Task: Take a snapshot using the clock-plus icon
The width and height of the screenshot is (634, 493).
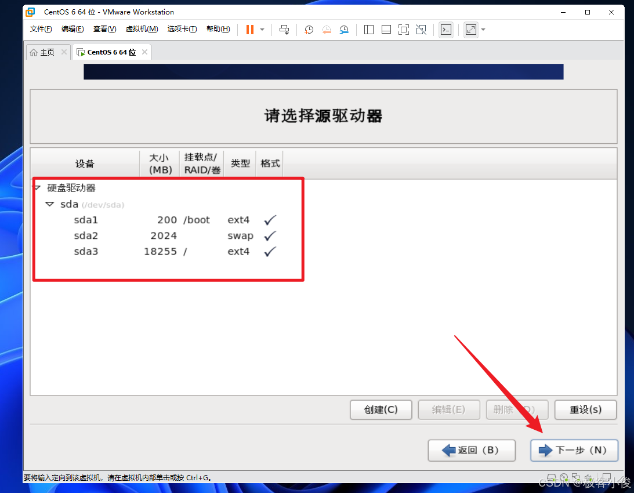Action: (309, 30)
